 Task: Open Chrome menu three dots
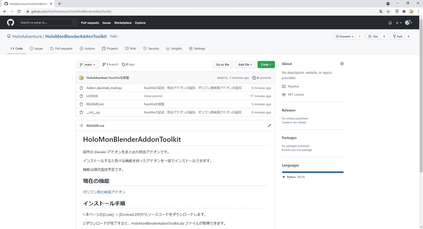[x=418, y=11]
